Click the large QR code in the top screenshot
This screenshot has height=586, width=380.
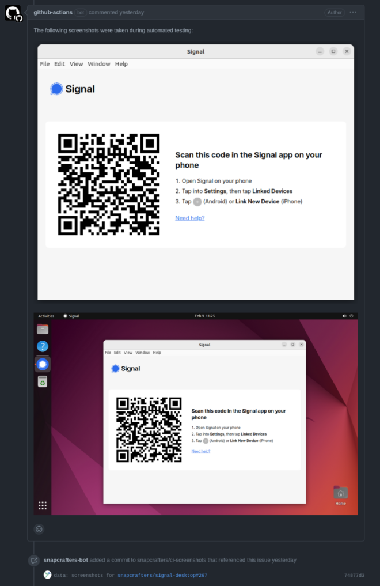pyautogui.click(x=109, y=184)
